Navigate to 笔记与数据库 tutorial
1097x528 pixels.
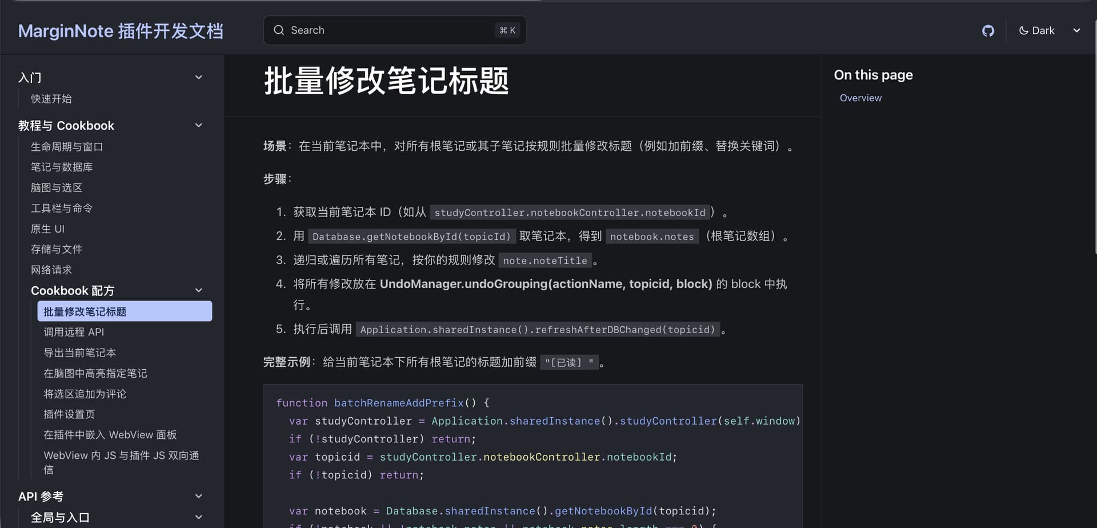62,167
